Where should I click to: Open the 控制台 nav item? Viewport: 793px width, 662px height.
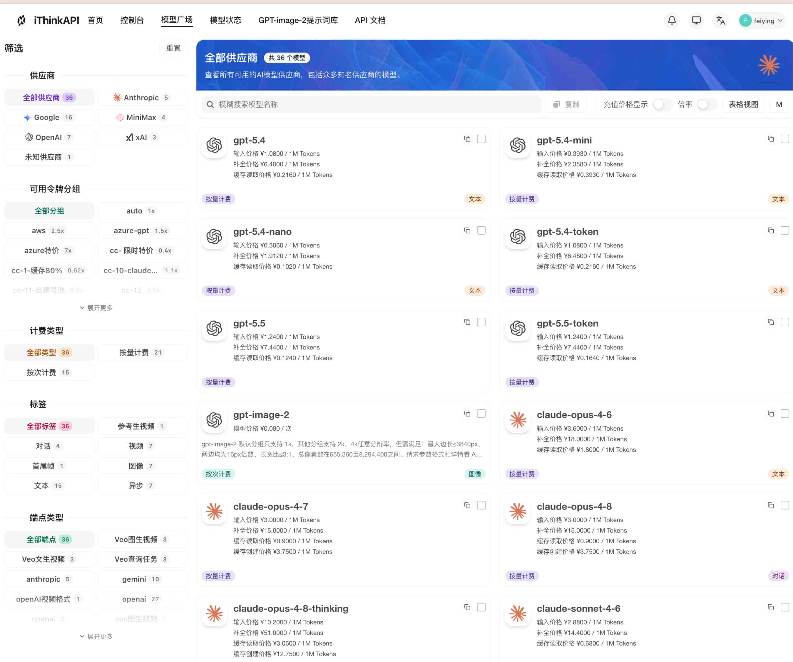pyautogui.click(x=132, y=20)
